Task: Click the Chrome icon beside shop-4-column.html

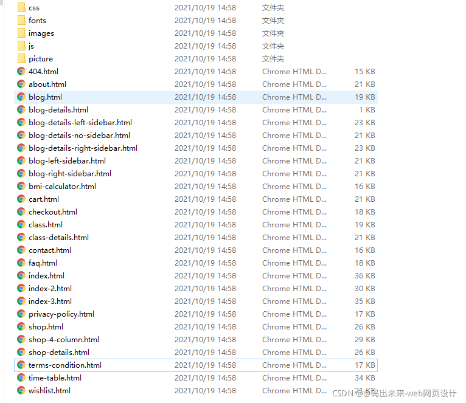Action: click(x=21, y=339)
